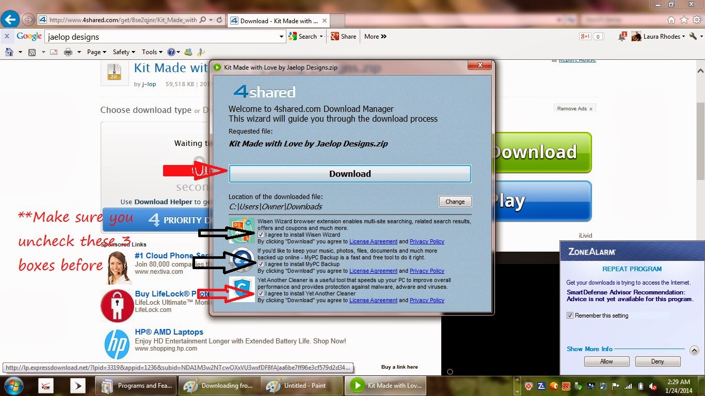Open the Tools menu on the command bar
705x396 pixels.
tap(152, 52)
